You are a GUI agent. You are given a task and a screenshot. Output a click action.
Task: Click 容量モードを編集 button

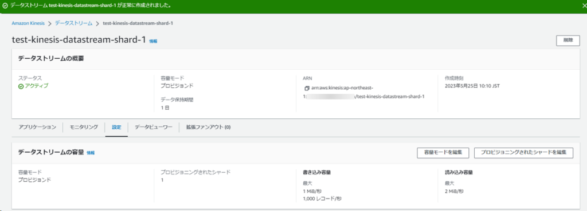tap(443, 153)
